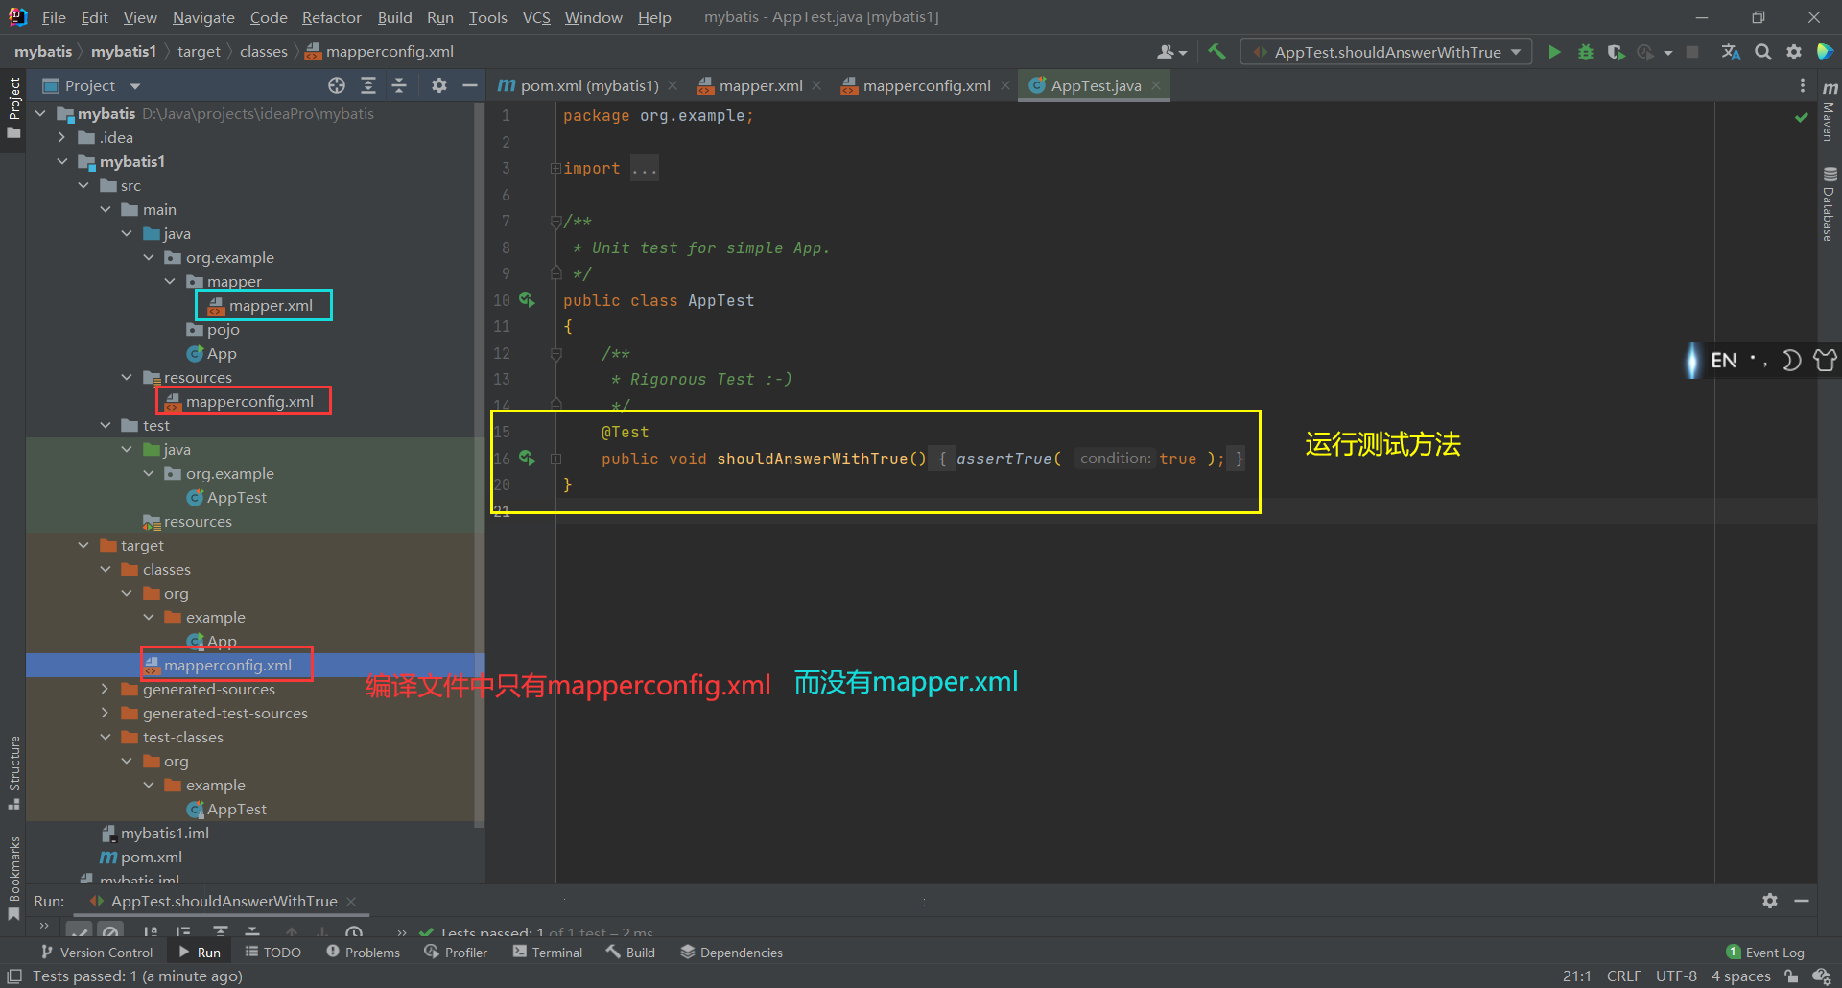Click the run gutter icon beside shouldAnswerWithTrue
The image size is (1842, 988).
[527, 458]
